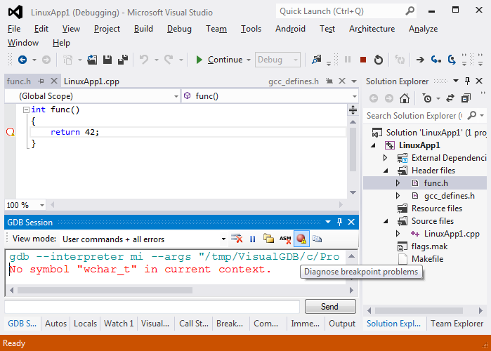
Task: Toggle auto-hide pin on Solution Explorer
Action: (468, 81)
